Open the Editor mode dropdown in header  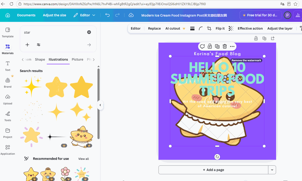tap(85, 15)
